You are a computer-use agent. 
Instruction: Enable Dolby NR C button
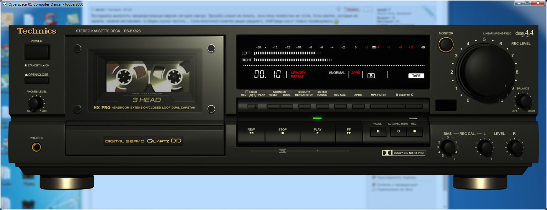pyautogui.click(x=414, y=106)
